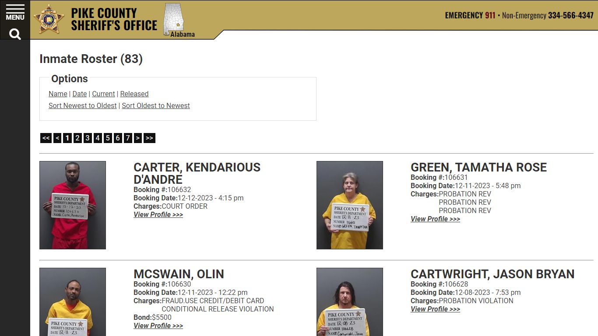Select page 3 in pagination
The height and width of the screenshot is (336, 598).
(x=88, y=138)
